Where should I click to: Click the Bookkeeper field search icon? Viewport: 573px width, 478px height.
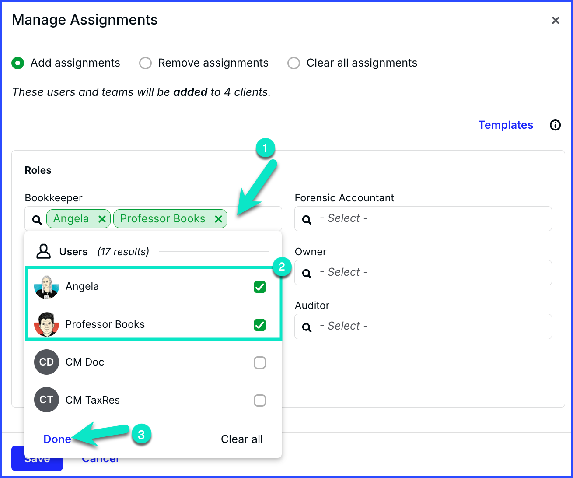point(37,219)
